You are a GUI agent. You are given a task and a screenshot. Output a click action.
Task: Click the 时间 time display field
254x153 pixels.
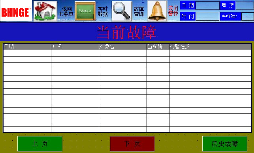pyautogui.click(x=207, y=16)
